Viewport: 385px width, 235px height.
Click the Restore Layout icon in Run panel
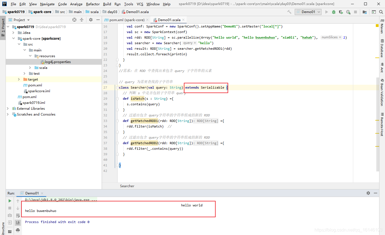click(10, 231)
